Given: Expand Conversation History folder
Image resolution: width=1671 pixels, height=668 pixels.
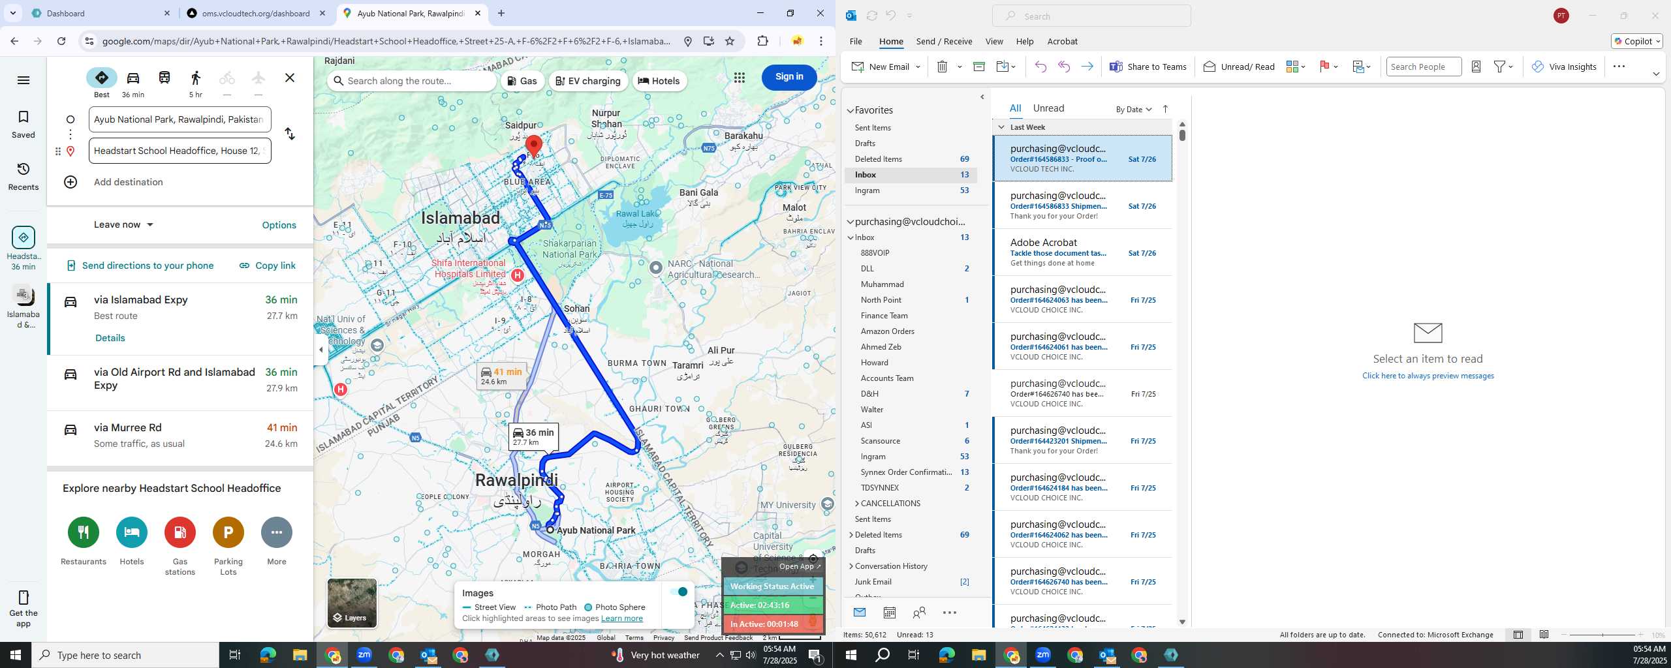Looking at the screenshot, I should point(851,566).
